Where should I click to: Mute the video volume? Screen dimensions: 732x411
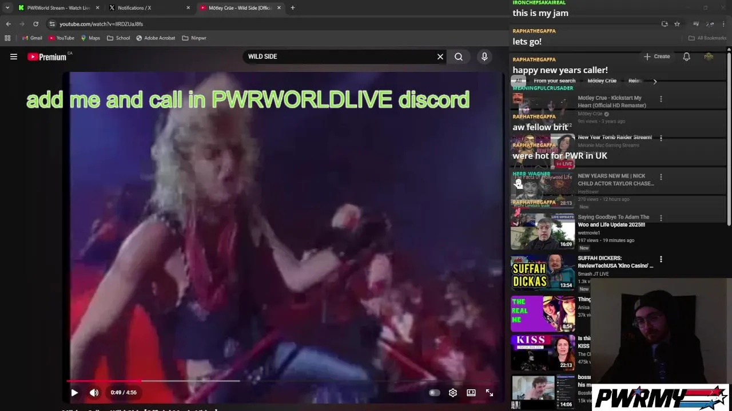pyautogui.click(x=94, y=393)
